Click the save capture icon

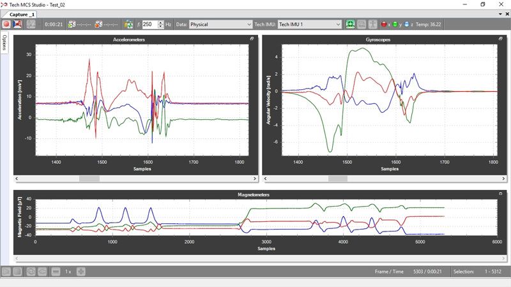(18, 24)
